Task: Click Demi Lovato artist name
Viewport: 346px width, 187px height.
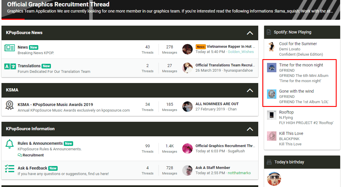Action: [290, 49]
